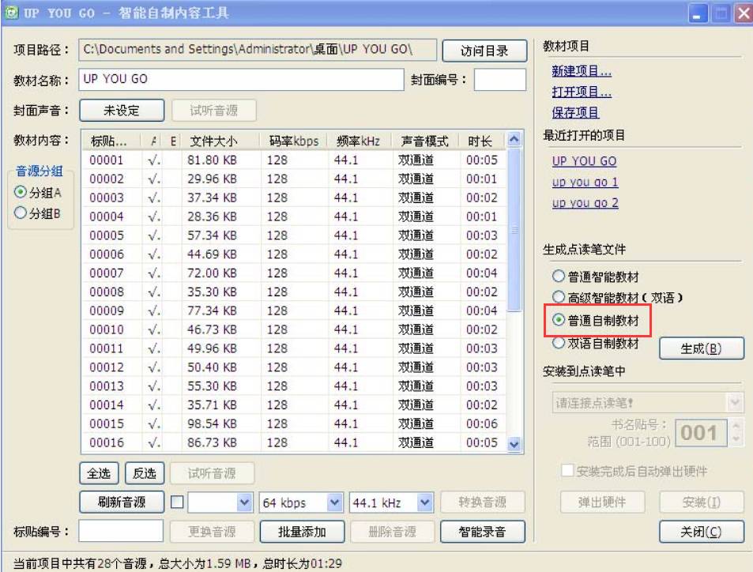The image size is (753, 572).
Task: Select the 分组A radio button
Action: tap(21, 193)
